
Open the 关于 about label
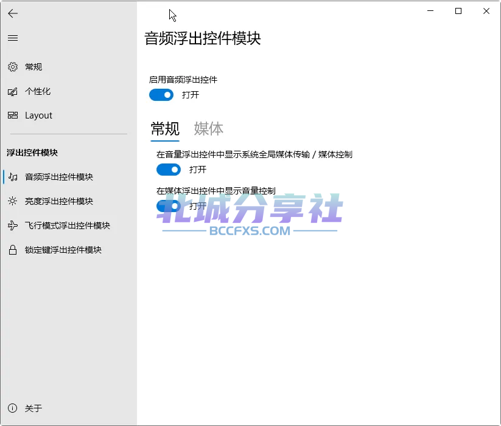pyautogui.click(x=33, y=408)
